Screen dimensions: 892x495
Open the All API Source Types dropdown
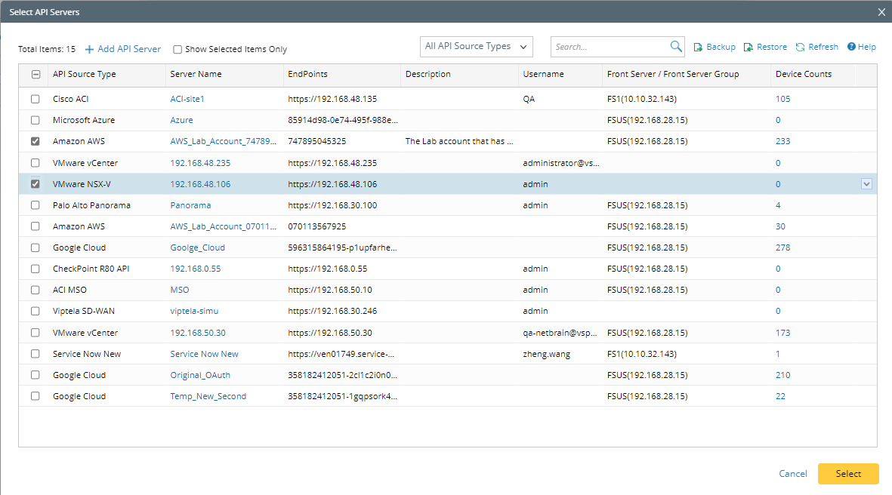pyautogui.click(x=477, y=47)
